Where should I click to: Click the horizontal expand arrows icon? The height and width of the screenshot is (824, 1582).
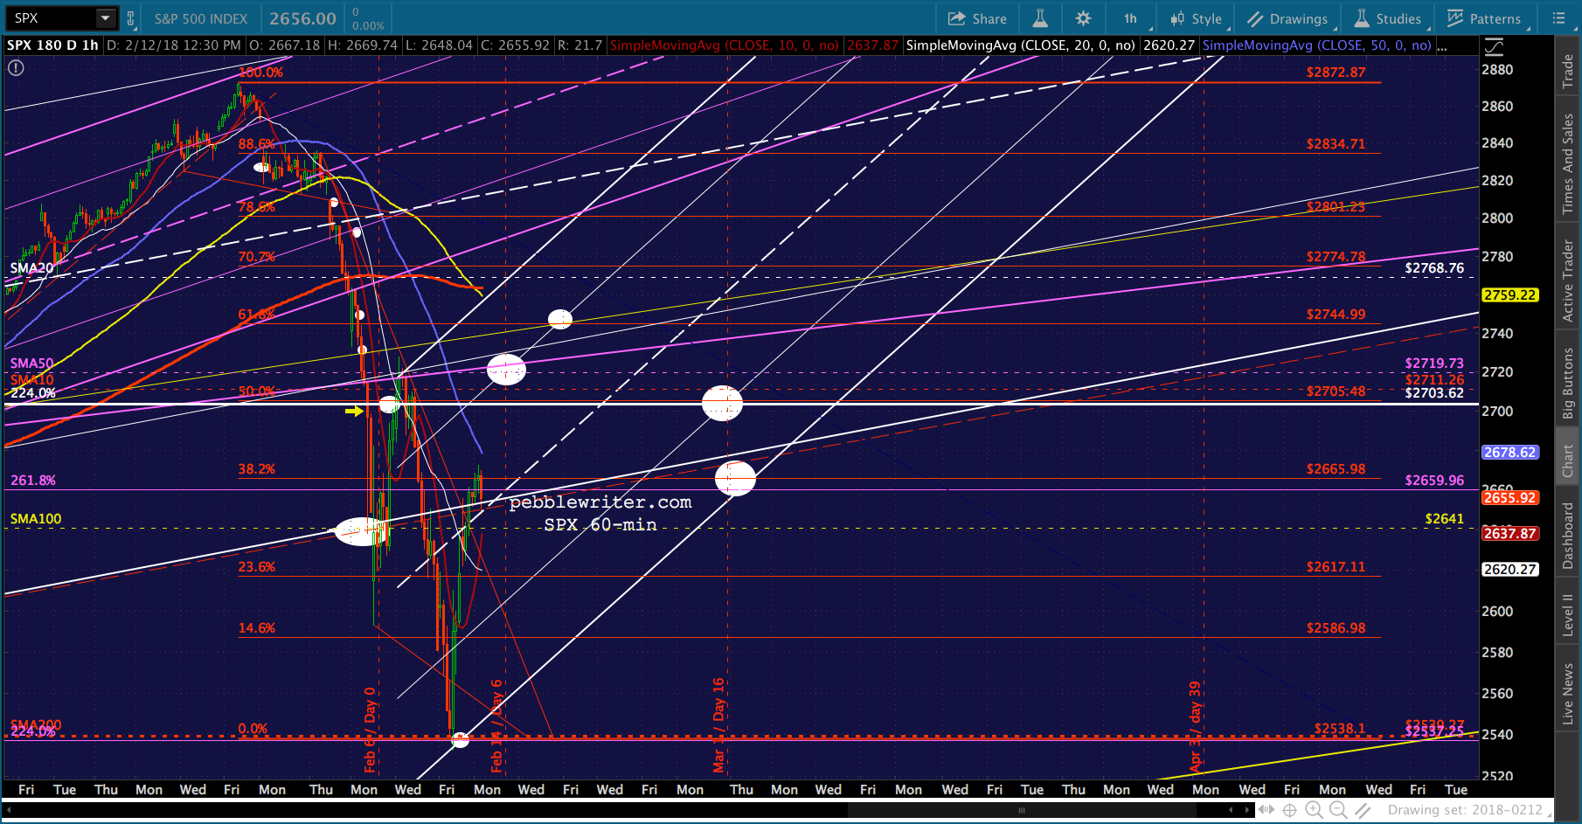click(1265, 810)
